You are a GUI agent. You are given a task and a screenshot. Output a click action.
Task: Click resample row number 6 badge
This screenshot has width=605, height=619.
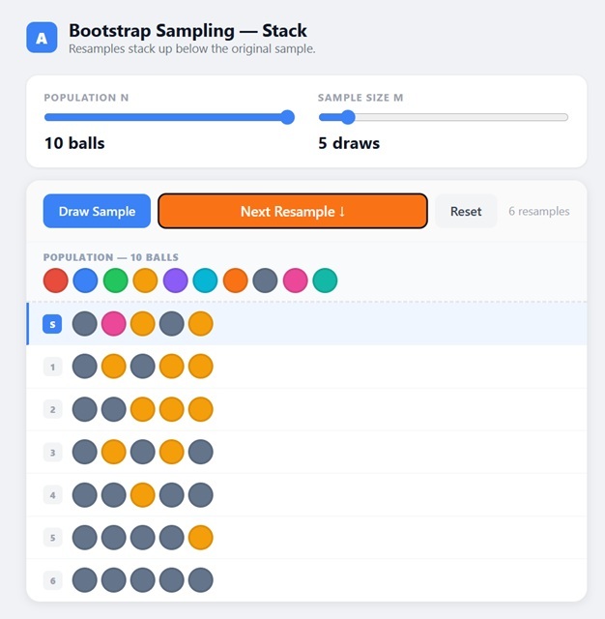tap(52, 580)
